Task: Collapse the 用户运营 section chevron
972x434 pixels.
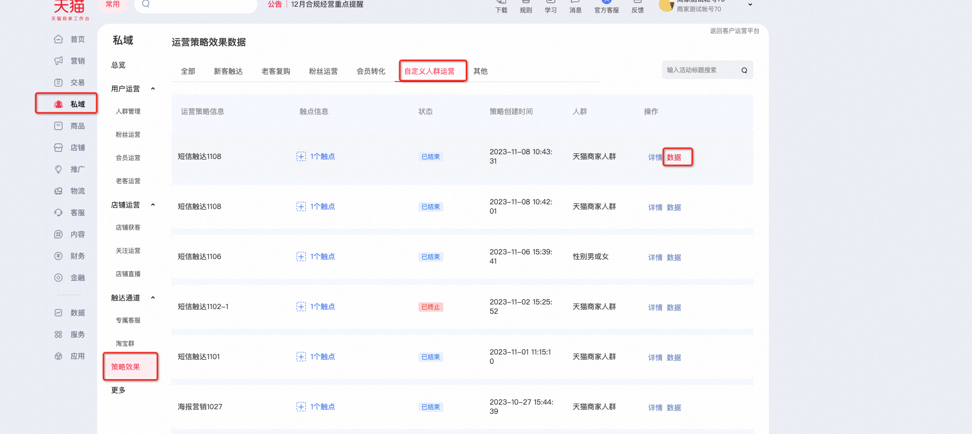Action: tap(153, 89)
